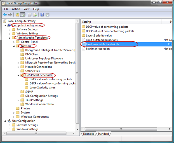Screen dimensions: 174x143
Task: Click the Properties toolbar icon
Action: pyautogui.click(x=30, y=15)
